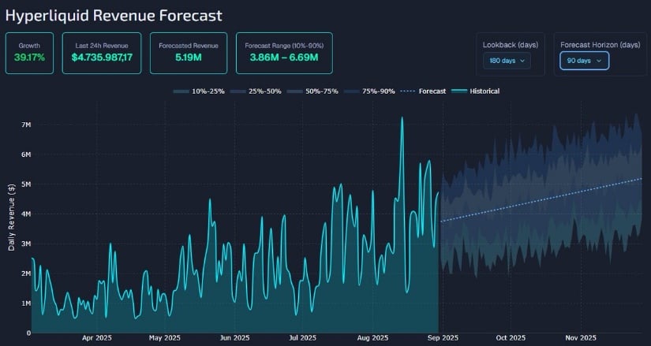Click the 2M y-axis tick label
651x346 pixels.
pyautogui.click(x=25, y=273)
